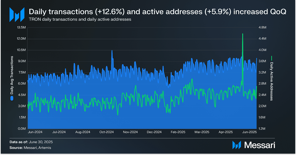Click the green Daily Active Addresses legend marker
The width and height of the screenshot is (296, 155).
coord(272,58)
